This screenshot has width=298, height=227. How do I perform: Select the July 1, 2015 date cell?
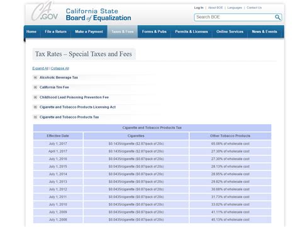(x=58, y=167)
